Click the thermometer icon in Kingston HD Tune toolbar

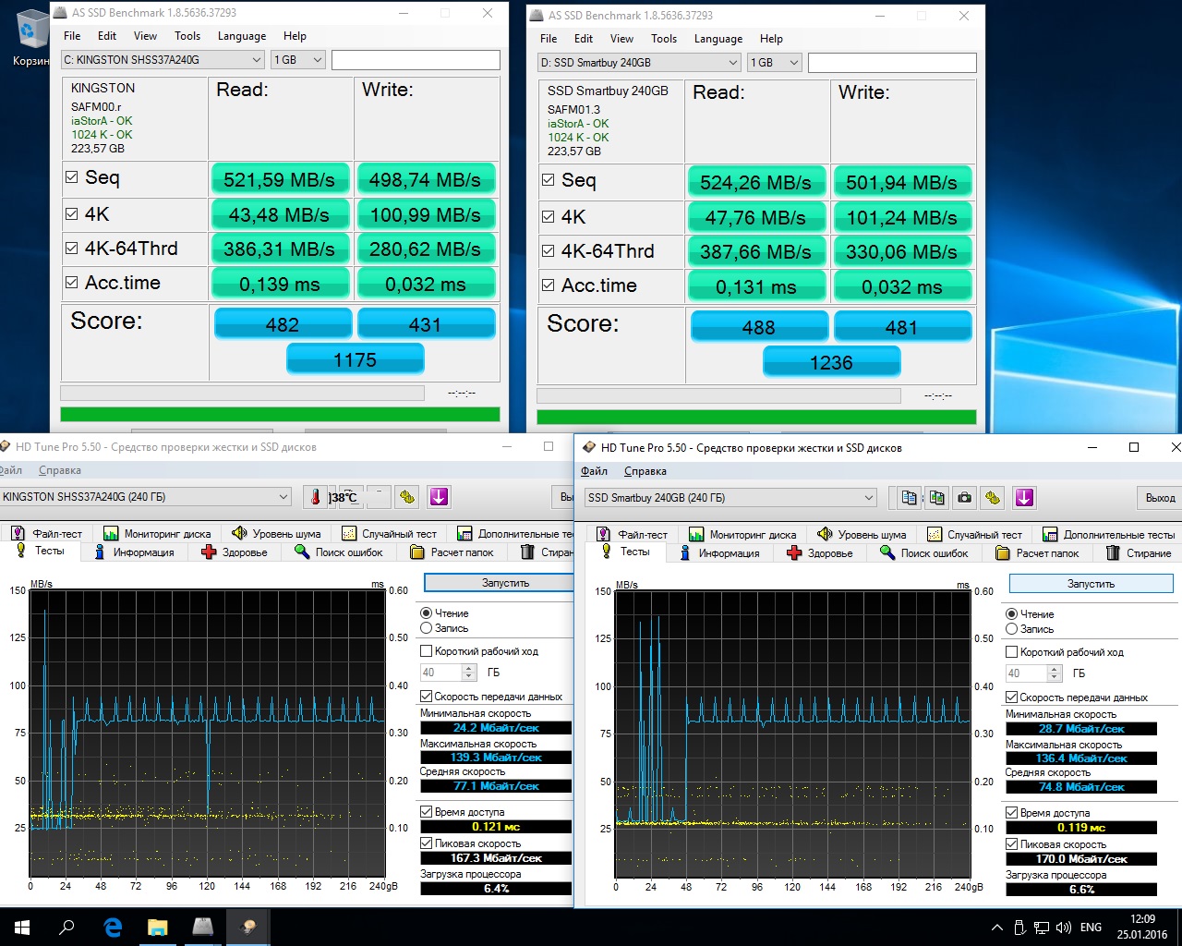pos(315,497)
